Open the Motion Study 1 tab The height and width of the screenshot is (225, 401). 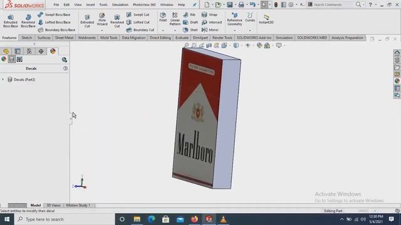click(x=78, y=206)
